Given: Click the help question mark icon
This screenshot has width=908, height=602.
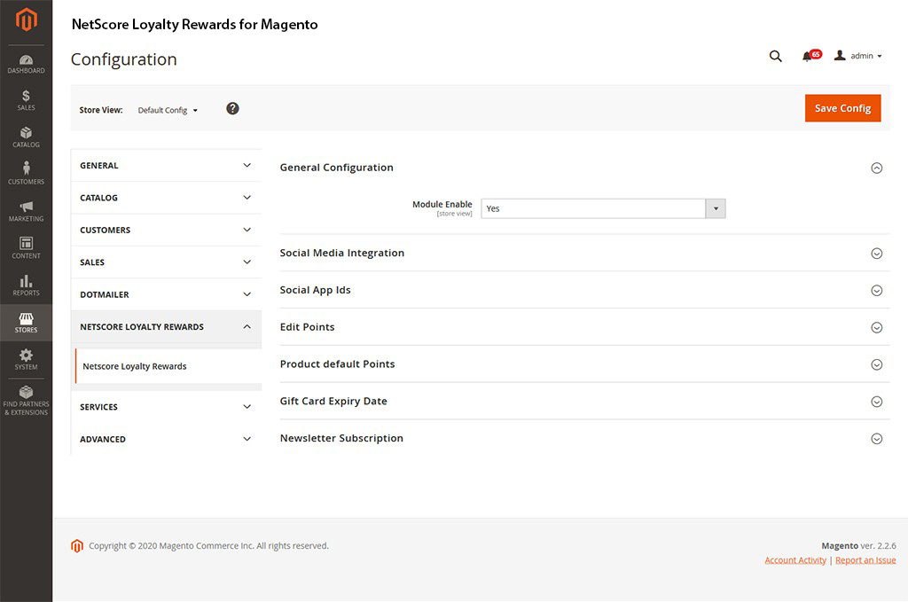Looking at the screenshot, I should [x=232, y=108].
